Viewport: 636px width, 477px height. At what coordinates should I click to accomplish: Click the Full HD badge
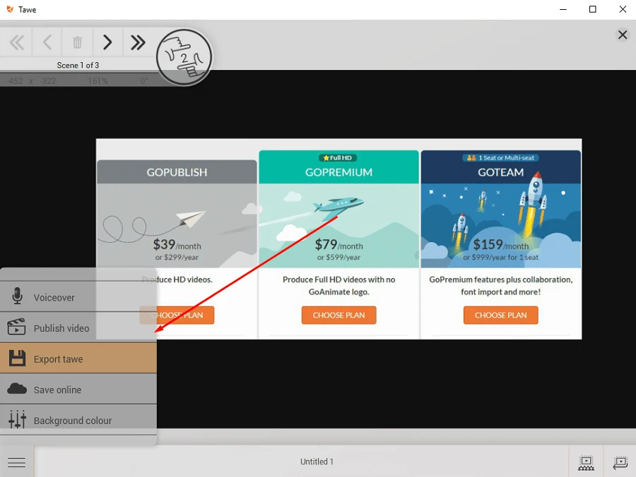(x=338, y=157)
